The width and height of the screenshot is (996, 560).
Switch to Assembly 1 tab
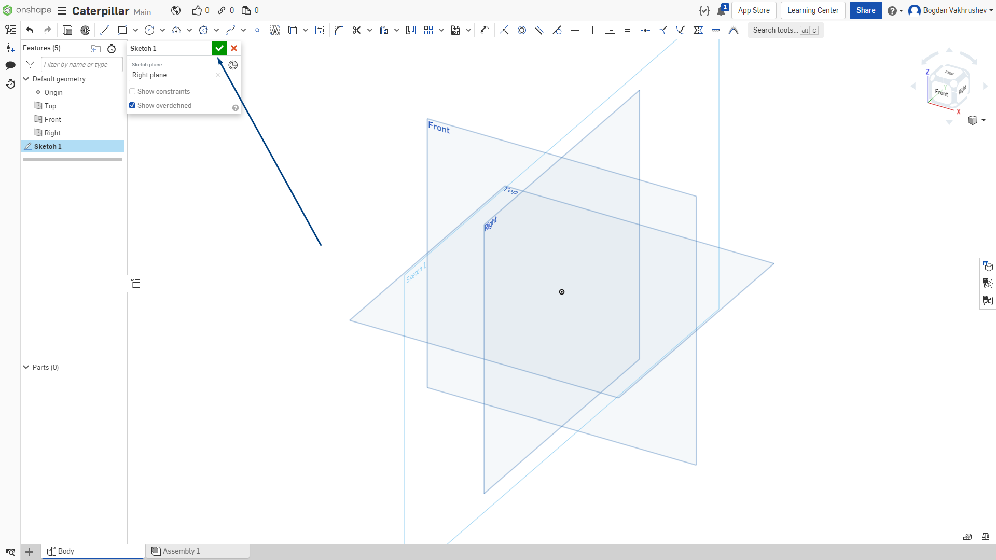[198, 551]
